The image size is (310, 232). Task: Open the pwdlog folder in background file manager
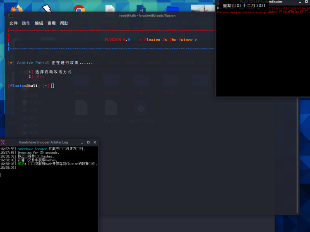(200, 85)
